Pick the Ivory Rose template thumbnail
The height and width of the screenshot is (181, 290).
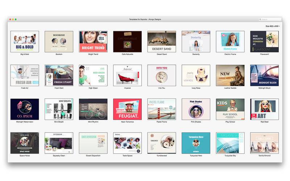(196, 75)
